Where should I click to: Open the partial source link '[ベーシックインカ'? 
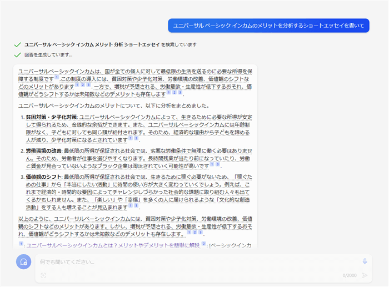tap(231, 245)
